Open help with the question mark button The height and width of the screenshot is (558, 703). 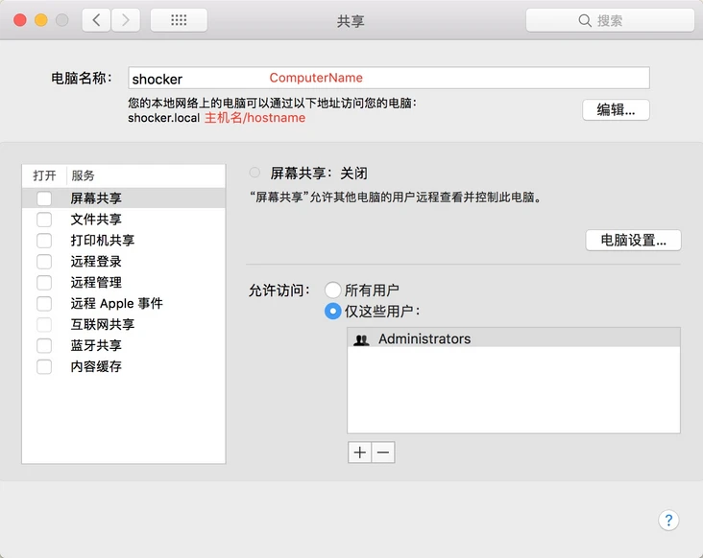point(668,520)
